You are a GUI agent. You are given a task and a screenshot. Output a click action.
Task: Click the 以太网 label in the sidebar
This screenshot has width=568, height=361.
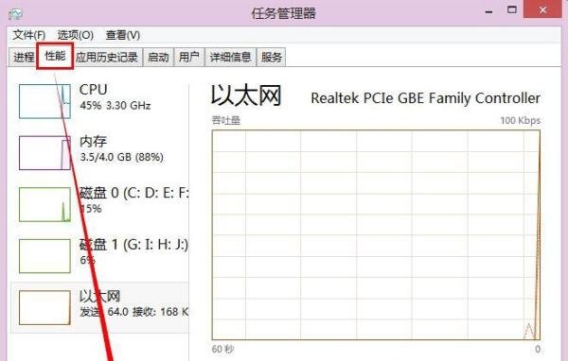click(99, 296)
